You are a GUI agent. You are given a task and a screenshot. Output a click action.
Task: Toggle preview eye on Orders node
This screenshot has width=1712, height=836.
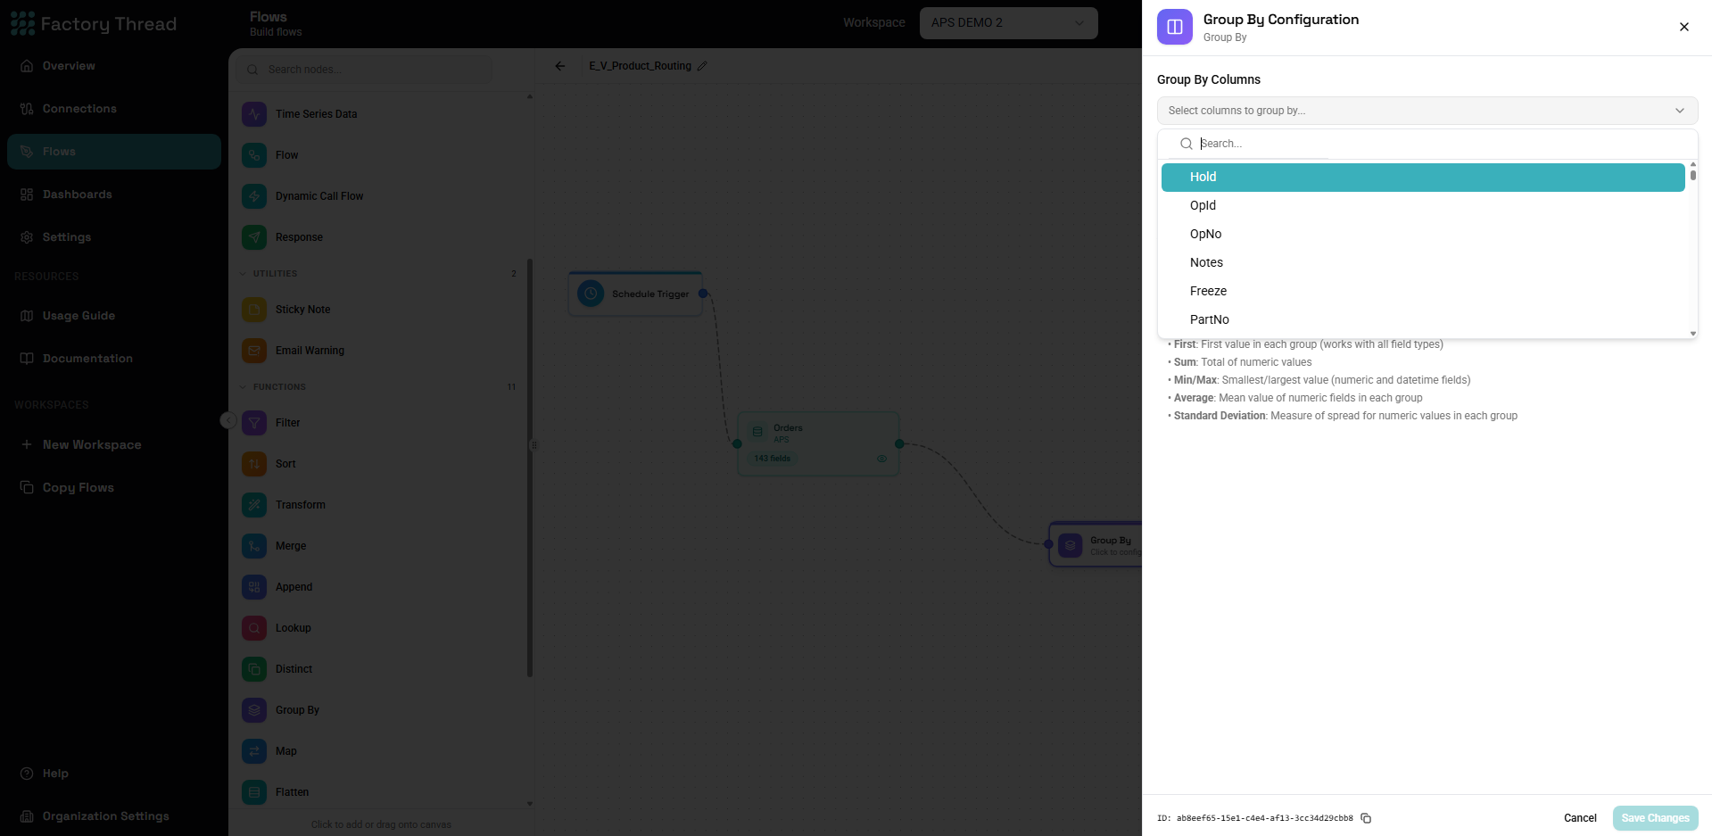coord(881,459)
